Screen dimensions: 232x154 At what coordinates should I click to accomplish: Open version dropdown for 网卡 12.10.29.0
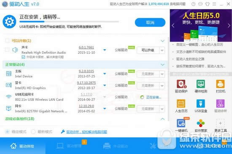105,109
